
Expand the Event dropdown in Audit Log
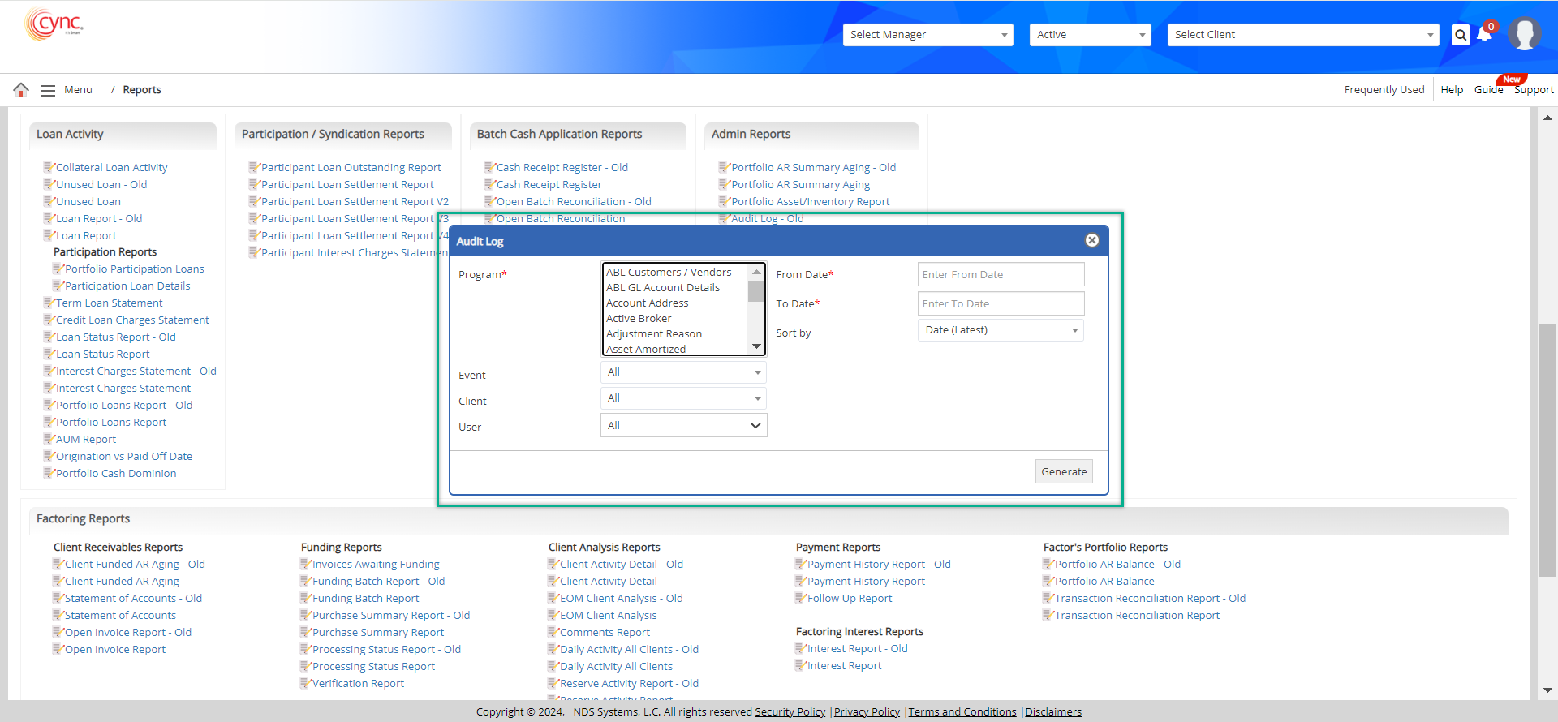[683, 372]
